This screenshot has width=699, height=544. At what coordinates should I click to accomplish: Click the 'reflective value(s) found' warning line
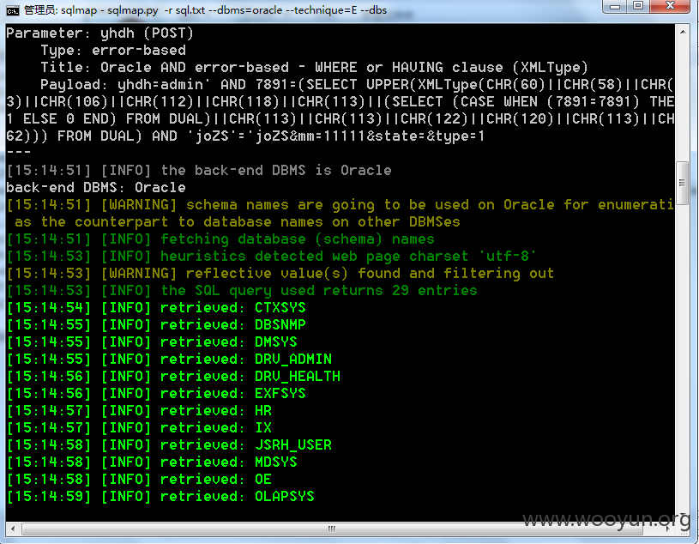coord(280,274)
